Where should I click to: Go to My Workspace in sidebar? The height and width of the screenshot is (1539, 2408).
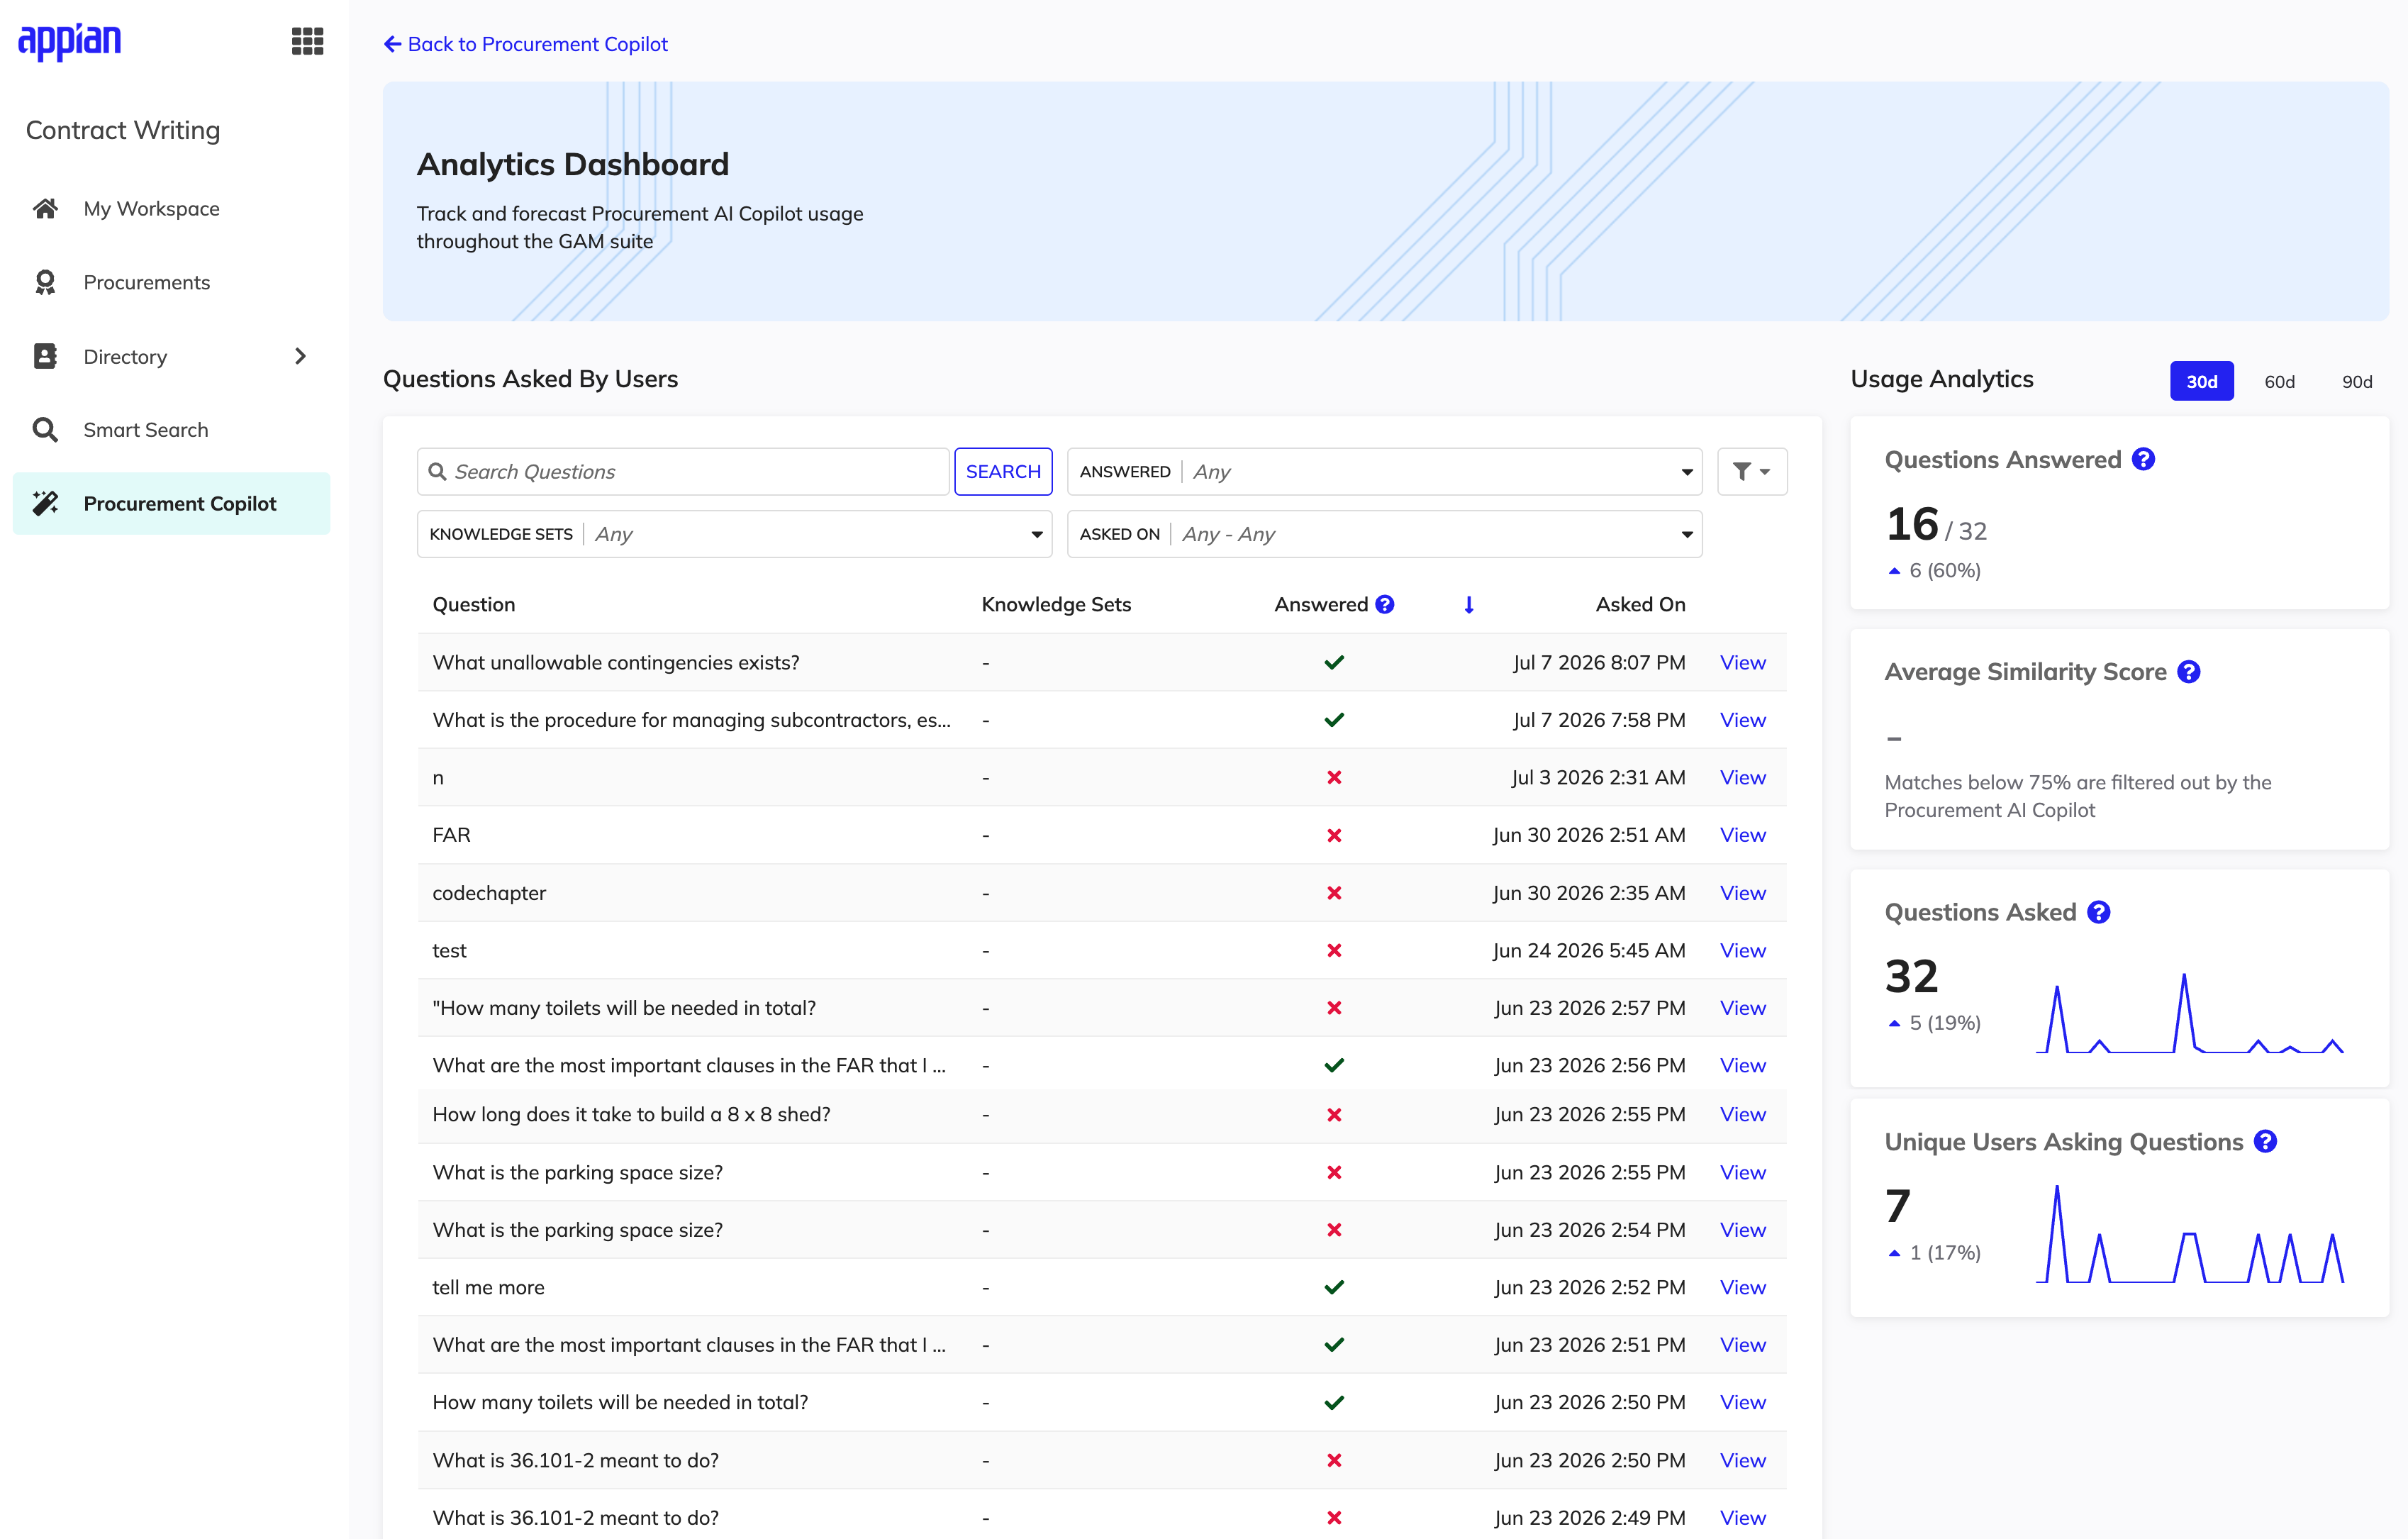coord(171,208)
